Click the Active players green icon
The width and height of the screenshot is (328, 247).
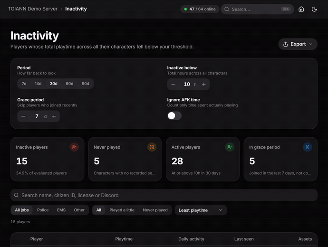click(x=230, y=147)
